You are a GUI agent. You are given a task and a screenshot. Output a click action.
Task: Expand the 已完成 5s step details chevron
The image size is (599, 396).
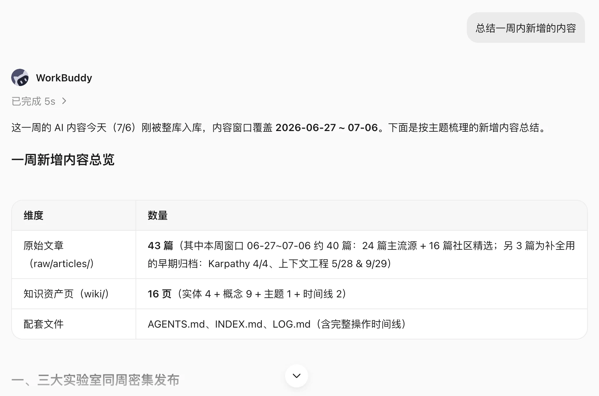64,101
